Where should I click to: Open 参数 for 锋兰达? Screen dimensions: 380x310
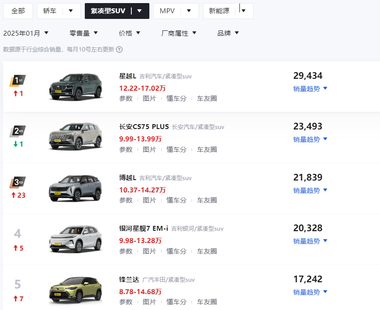coord(126,302)
